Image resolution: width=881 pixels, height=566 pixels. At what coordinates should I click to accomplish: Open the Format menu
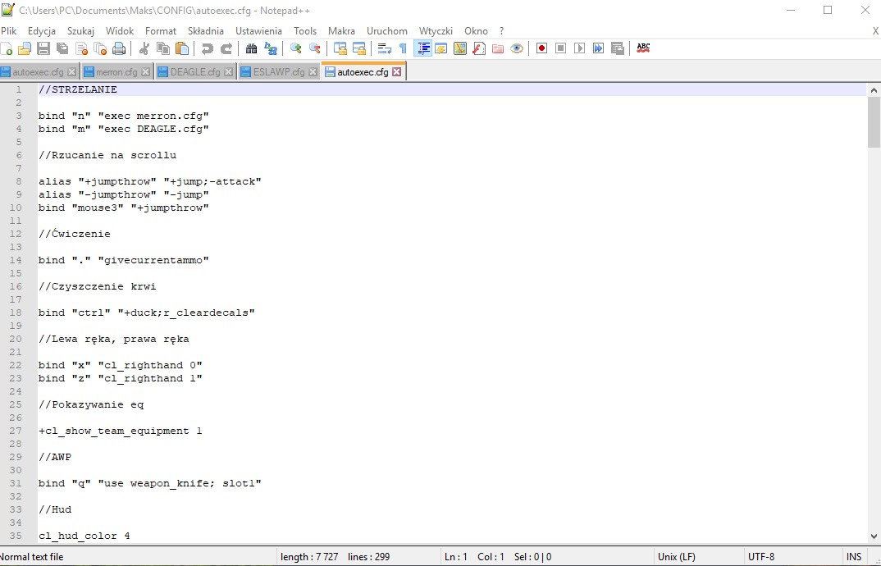pos(161,31)
